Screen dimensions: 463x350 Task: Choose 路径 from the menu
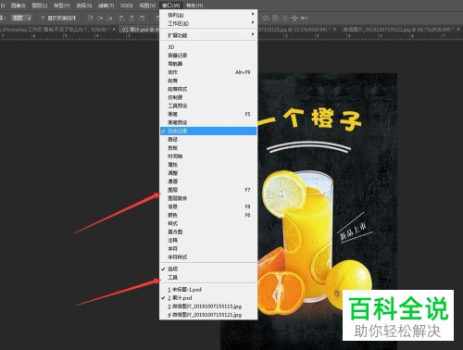pyautogui.click(x=208, y=139)
